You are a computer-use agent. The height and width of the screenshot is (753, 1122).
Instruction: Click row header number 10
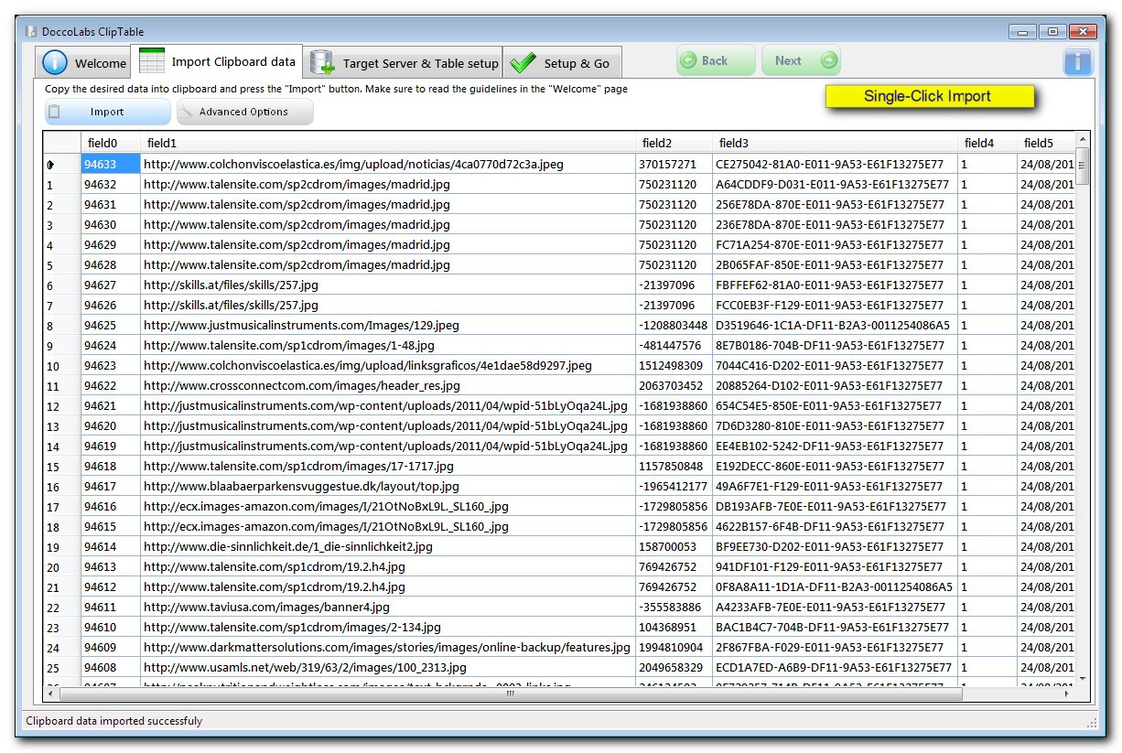coord(62,366)
